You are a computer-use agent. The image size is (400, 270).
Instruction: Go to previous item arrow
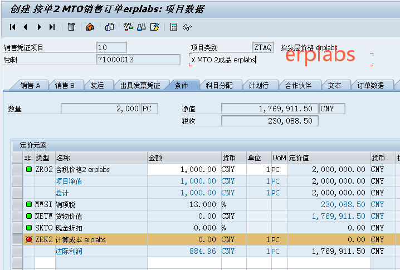[x=25, y=27]
